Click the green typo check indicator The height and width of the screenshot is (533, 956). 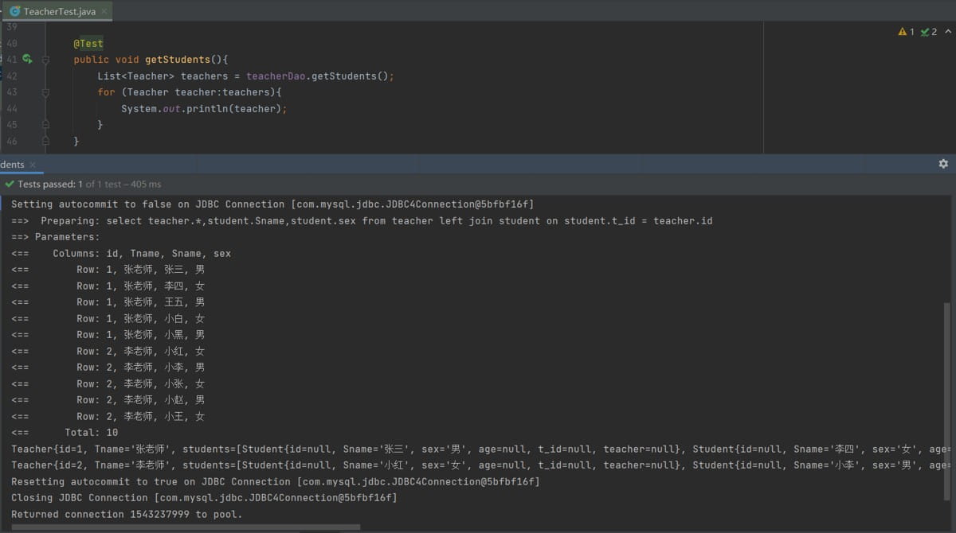pos(924,32)
